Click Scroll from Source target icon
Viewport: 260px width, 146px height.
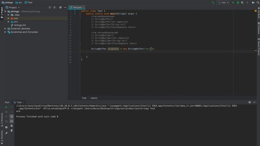(50, 7)
